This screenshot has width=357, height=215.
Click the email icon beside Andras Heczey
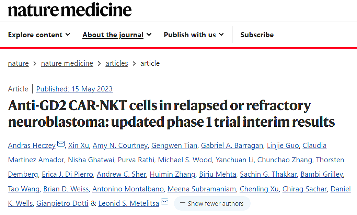(x=61, y=144)
